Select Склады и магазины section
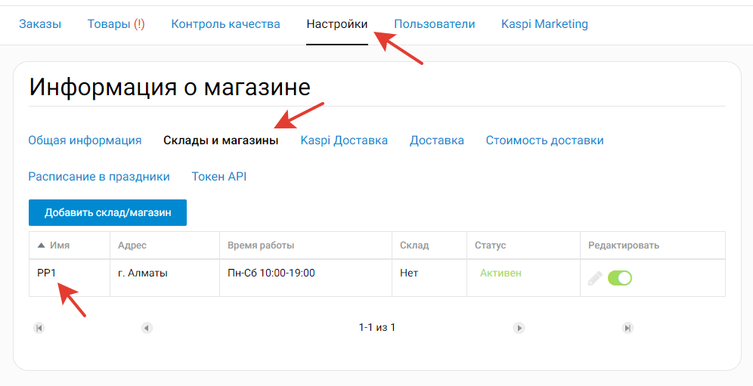 click(221, 141)
